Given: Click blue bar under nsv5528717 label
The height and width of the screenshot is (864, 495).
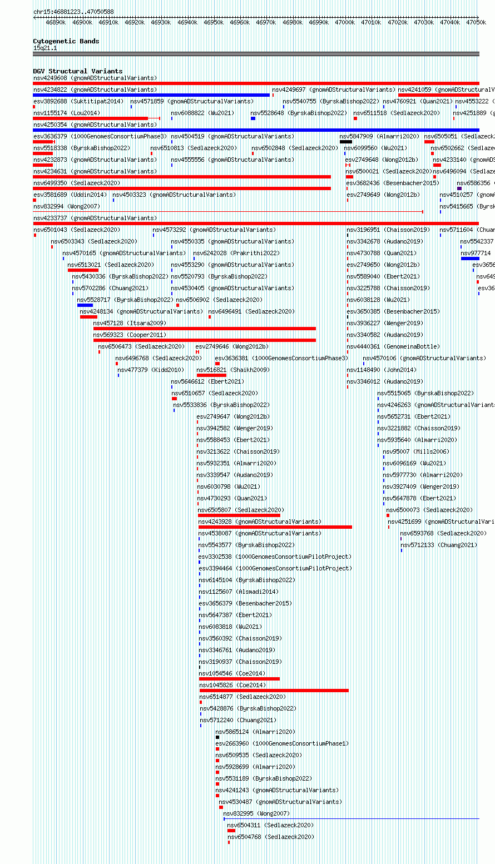Looking at the screenshot, I should [85, 305].
